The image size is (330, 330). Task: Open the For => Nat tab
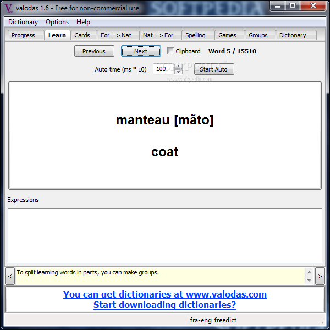click(x=118, y=35)
